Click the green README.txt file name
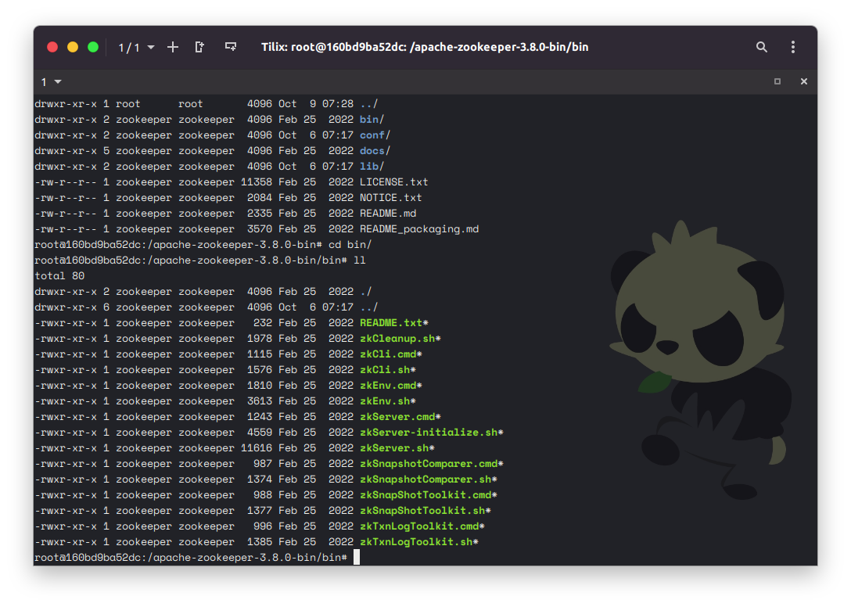The image size is (851, 607). (391, 323)
